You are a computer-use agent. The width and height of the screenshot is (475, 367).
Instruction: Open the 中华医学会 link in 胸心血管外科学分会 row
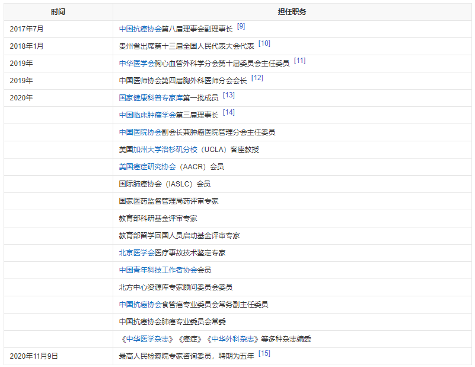pos(136,64)
